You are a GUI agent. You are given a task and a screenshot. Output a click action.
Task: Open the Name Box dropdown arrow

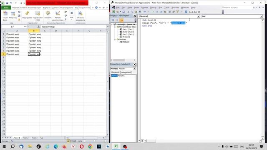[25, 27]
